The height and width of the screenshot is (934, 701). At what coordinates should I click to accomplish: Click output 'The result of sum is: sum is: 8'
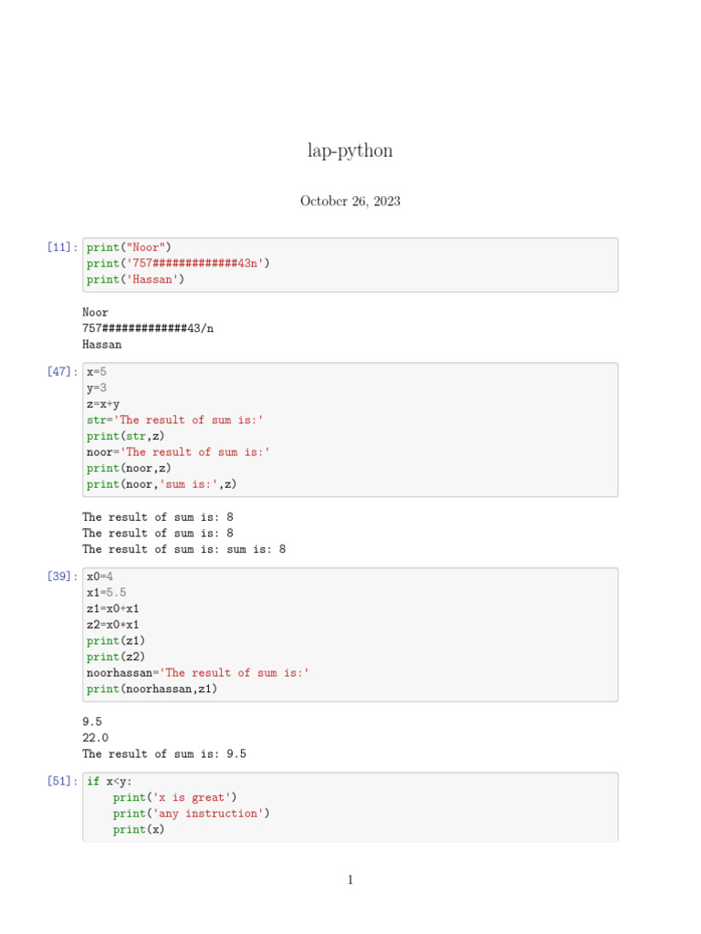(184, 549)
